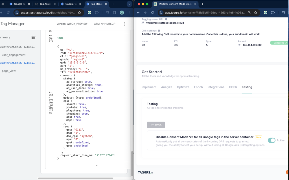289x180 pixels.
Task: Click the https://sst.ssttest.taggrs.cloud URL text
Action: click(165, 23)
